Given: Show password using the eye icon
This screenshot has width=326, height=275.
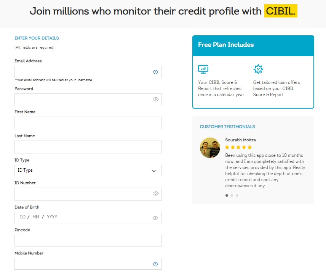Looking at the screenshot, I should (155, 100).
